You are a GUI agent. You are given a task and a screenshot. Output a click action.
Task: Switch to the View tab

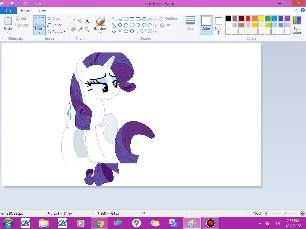pyautogui.click(x=42, y=11)
